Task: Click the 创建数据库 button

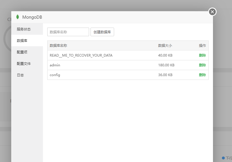Action: point(102,32)
